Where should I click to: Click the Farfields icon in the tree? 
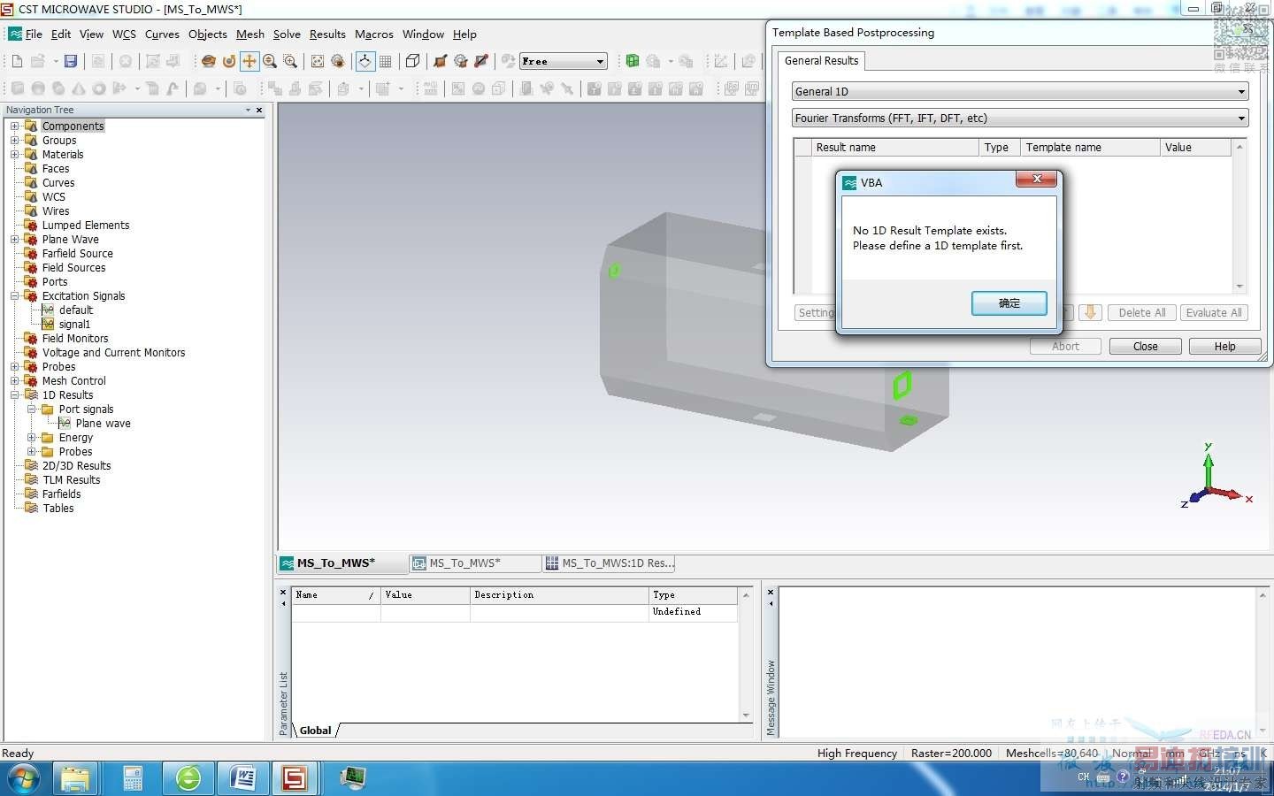[31, 494]
